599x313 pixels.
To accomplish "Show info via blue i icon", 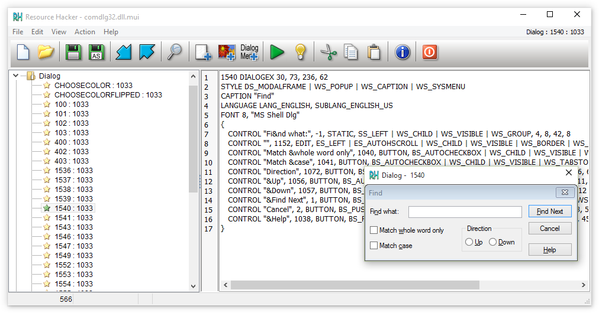I will 402,52.
